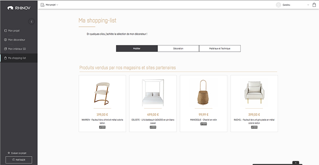Screen dimensions: 319x165
Task: Click the Evaluer ce projet link
Action: click(x=19, y=153)
